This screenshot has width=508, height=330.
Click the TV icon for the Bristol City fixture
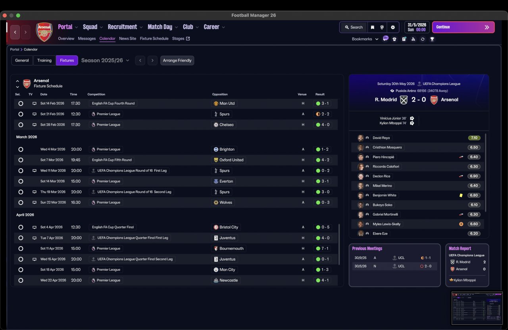point(35,227)
